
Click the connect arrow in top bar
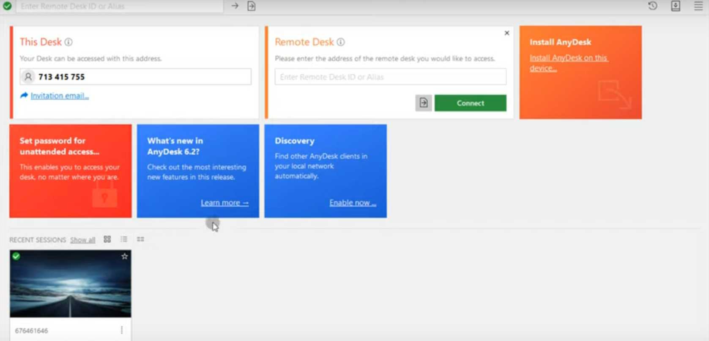coord(235,6)
